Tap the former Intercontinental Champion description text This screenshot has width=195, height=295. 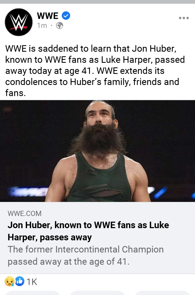pos(86,255)
